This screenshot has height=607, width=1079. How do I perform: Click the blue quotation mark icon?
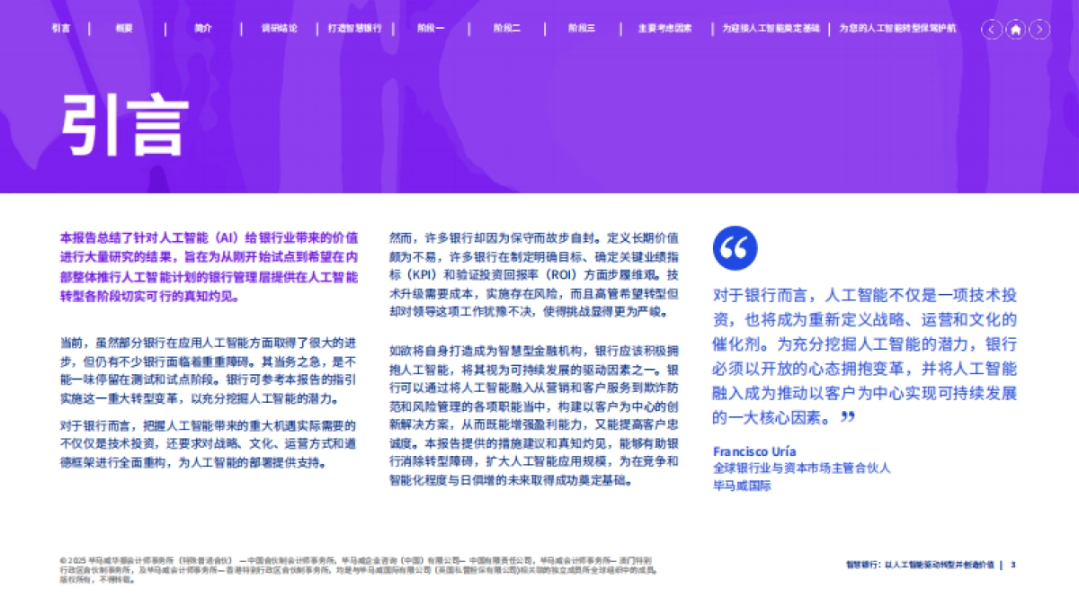click(x=735, y=249)
